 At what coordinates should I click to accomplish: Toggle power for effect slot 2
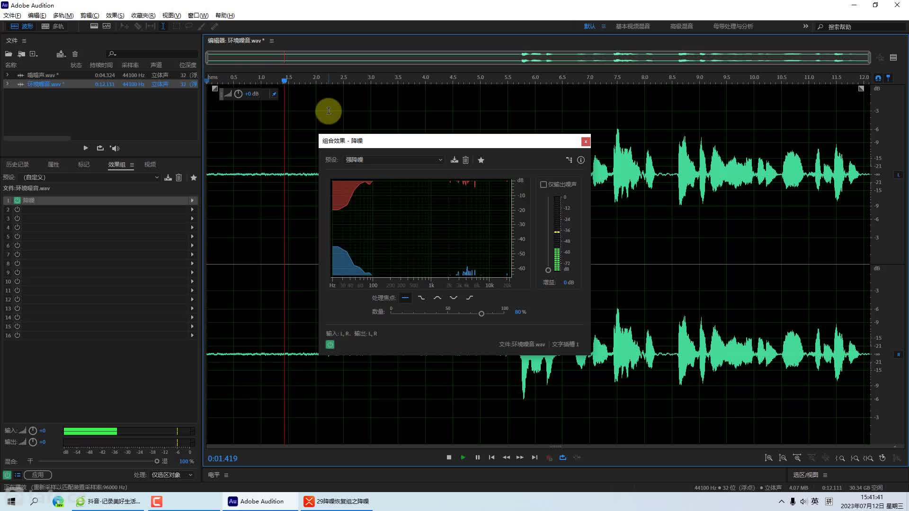(18, 210)
